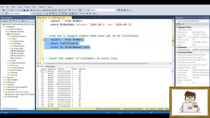
Task: Collapse the highlighted select query outline
Action: [x=43, y=40]
